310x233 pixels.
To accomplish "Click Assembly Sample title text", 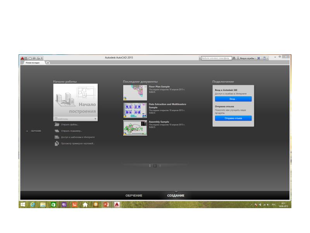I will [x=159, y=122].
